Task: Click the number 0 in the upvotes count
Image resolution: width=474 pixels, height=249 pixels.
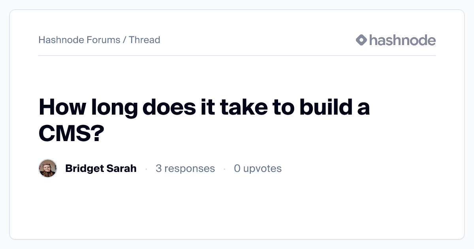Action: pos(237,168)
